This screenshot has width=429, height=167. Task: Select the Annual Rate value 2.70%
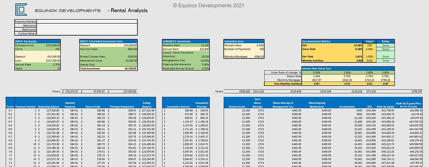pos(57,65)
